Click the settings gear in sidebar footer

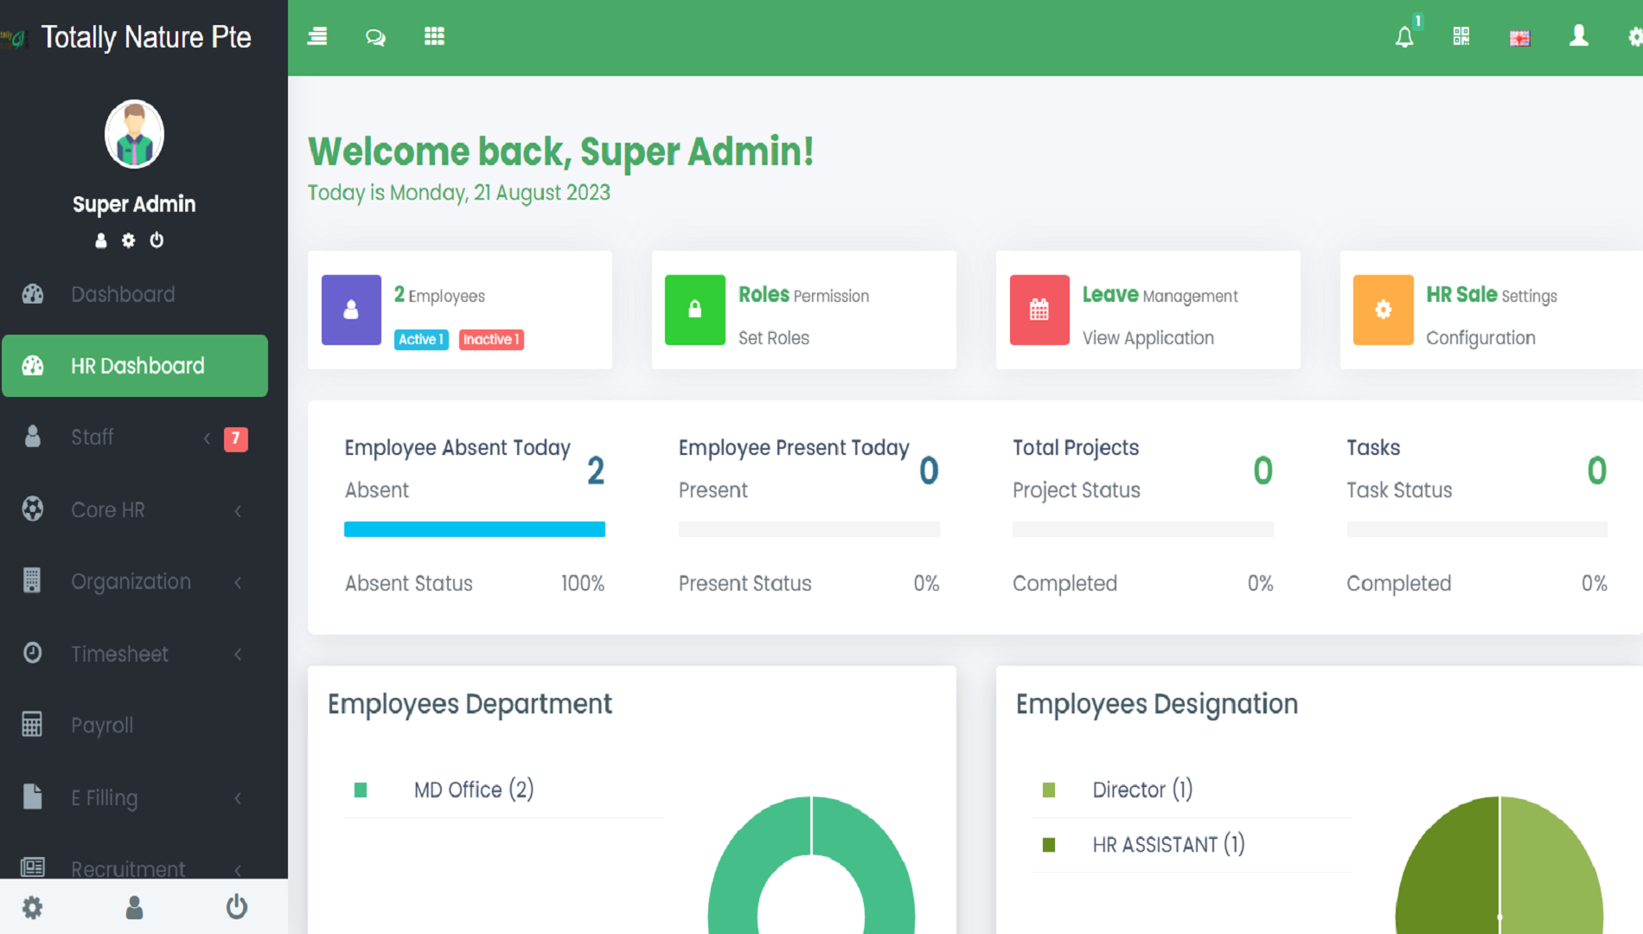point(32,907)
